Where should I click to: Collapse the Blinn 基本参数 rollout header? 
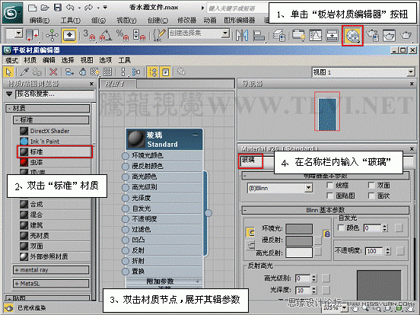pyautogui.click(x=326, y=210)
